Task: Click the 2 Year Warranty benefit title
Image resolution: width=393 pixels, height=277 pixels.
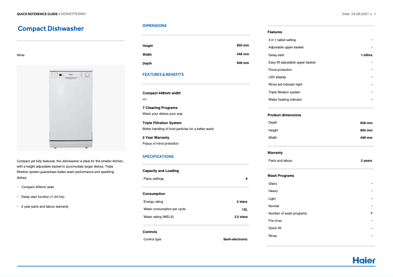Action: point(155,137)
